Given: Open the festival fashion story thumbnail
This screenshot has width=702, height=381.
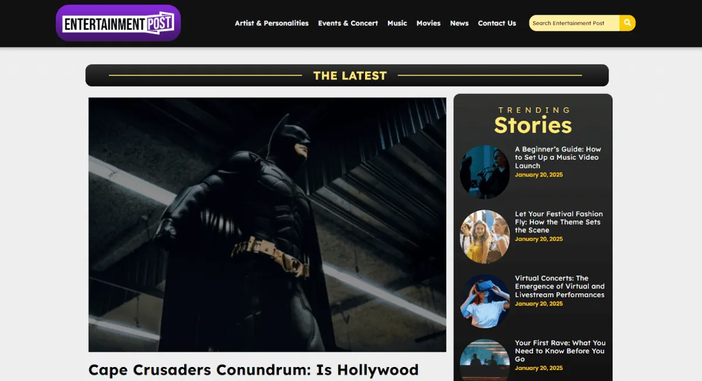Looking at the screenshot, I should (485, 236).
